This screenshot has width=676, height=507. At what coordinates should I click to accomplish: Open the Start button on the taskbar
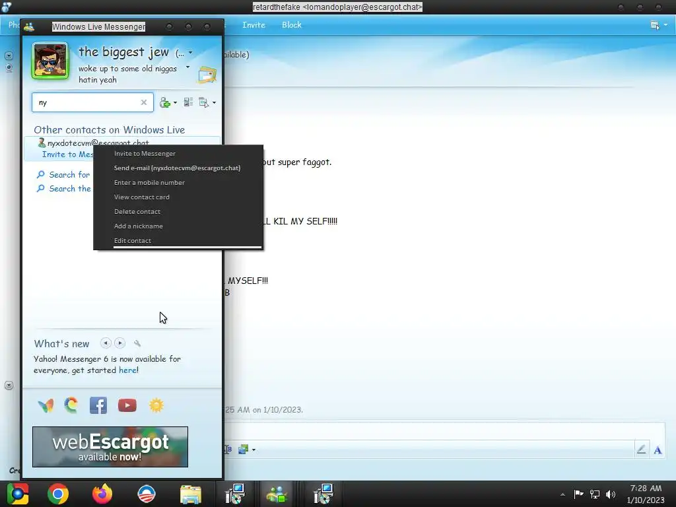[18, 494]
